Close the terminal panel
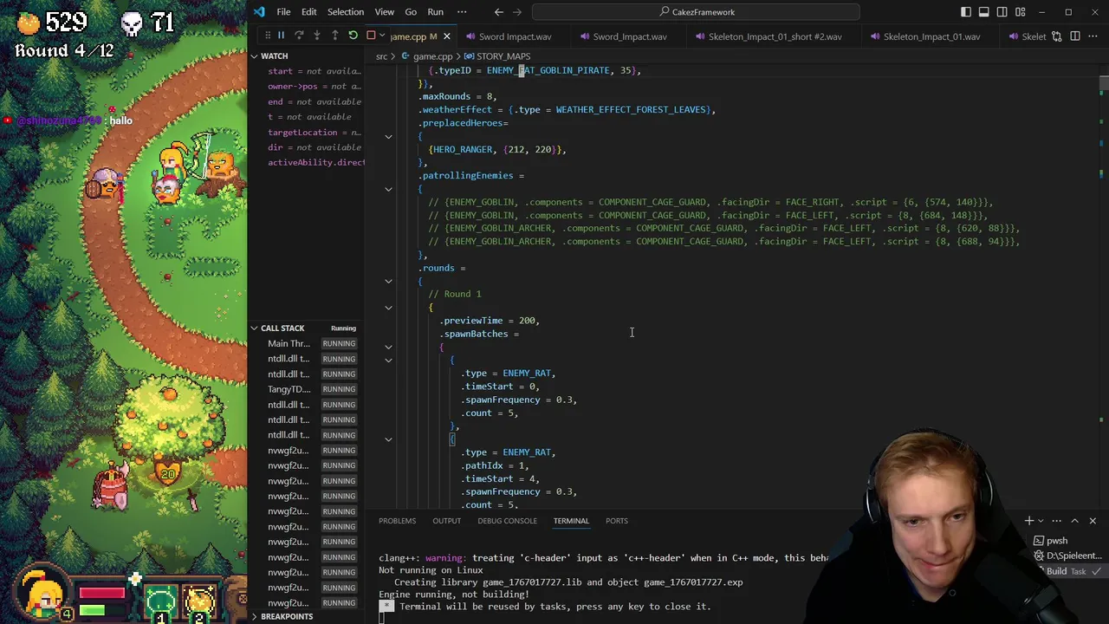This screenshot has width=1109, height=624. tap(1093, 521)
